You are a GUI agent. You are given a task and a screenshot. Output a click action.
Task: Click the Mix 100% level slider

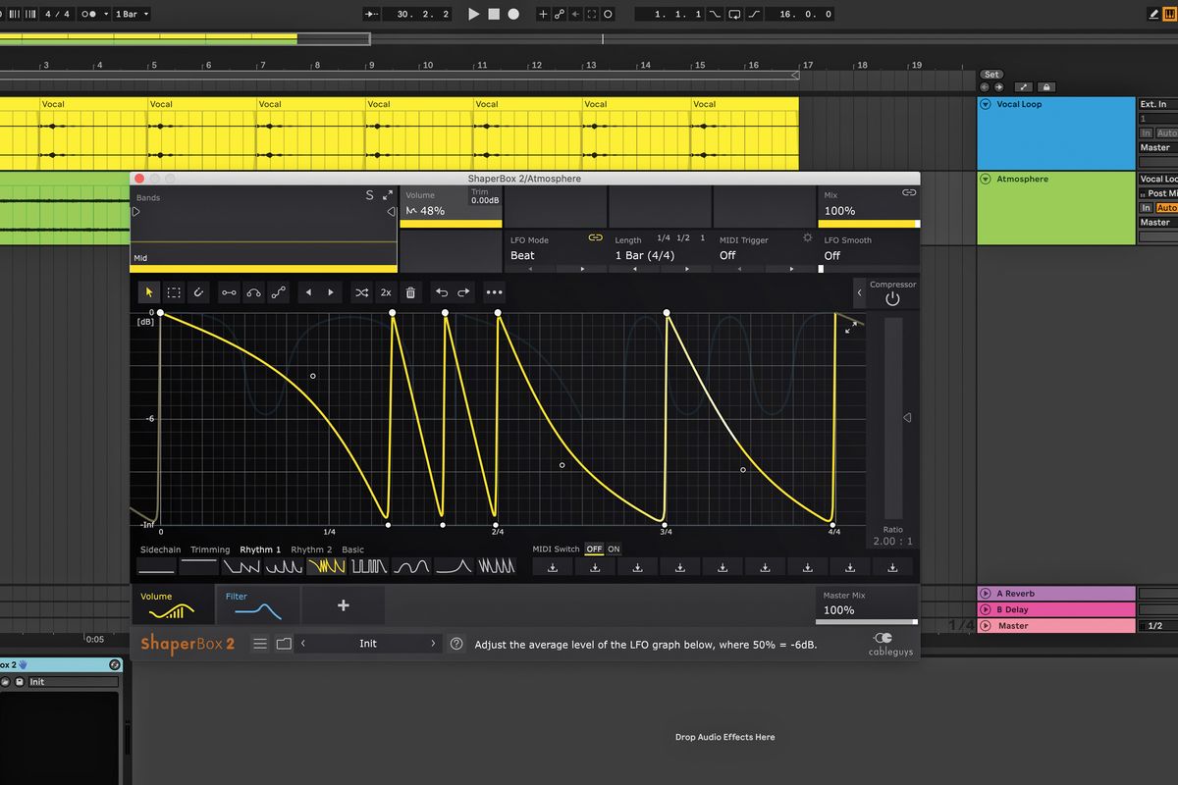[x=868, y=224]
